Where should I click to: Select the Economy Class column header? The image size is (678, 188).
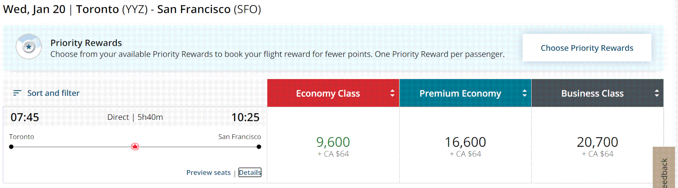click(328, 93)
